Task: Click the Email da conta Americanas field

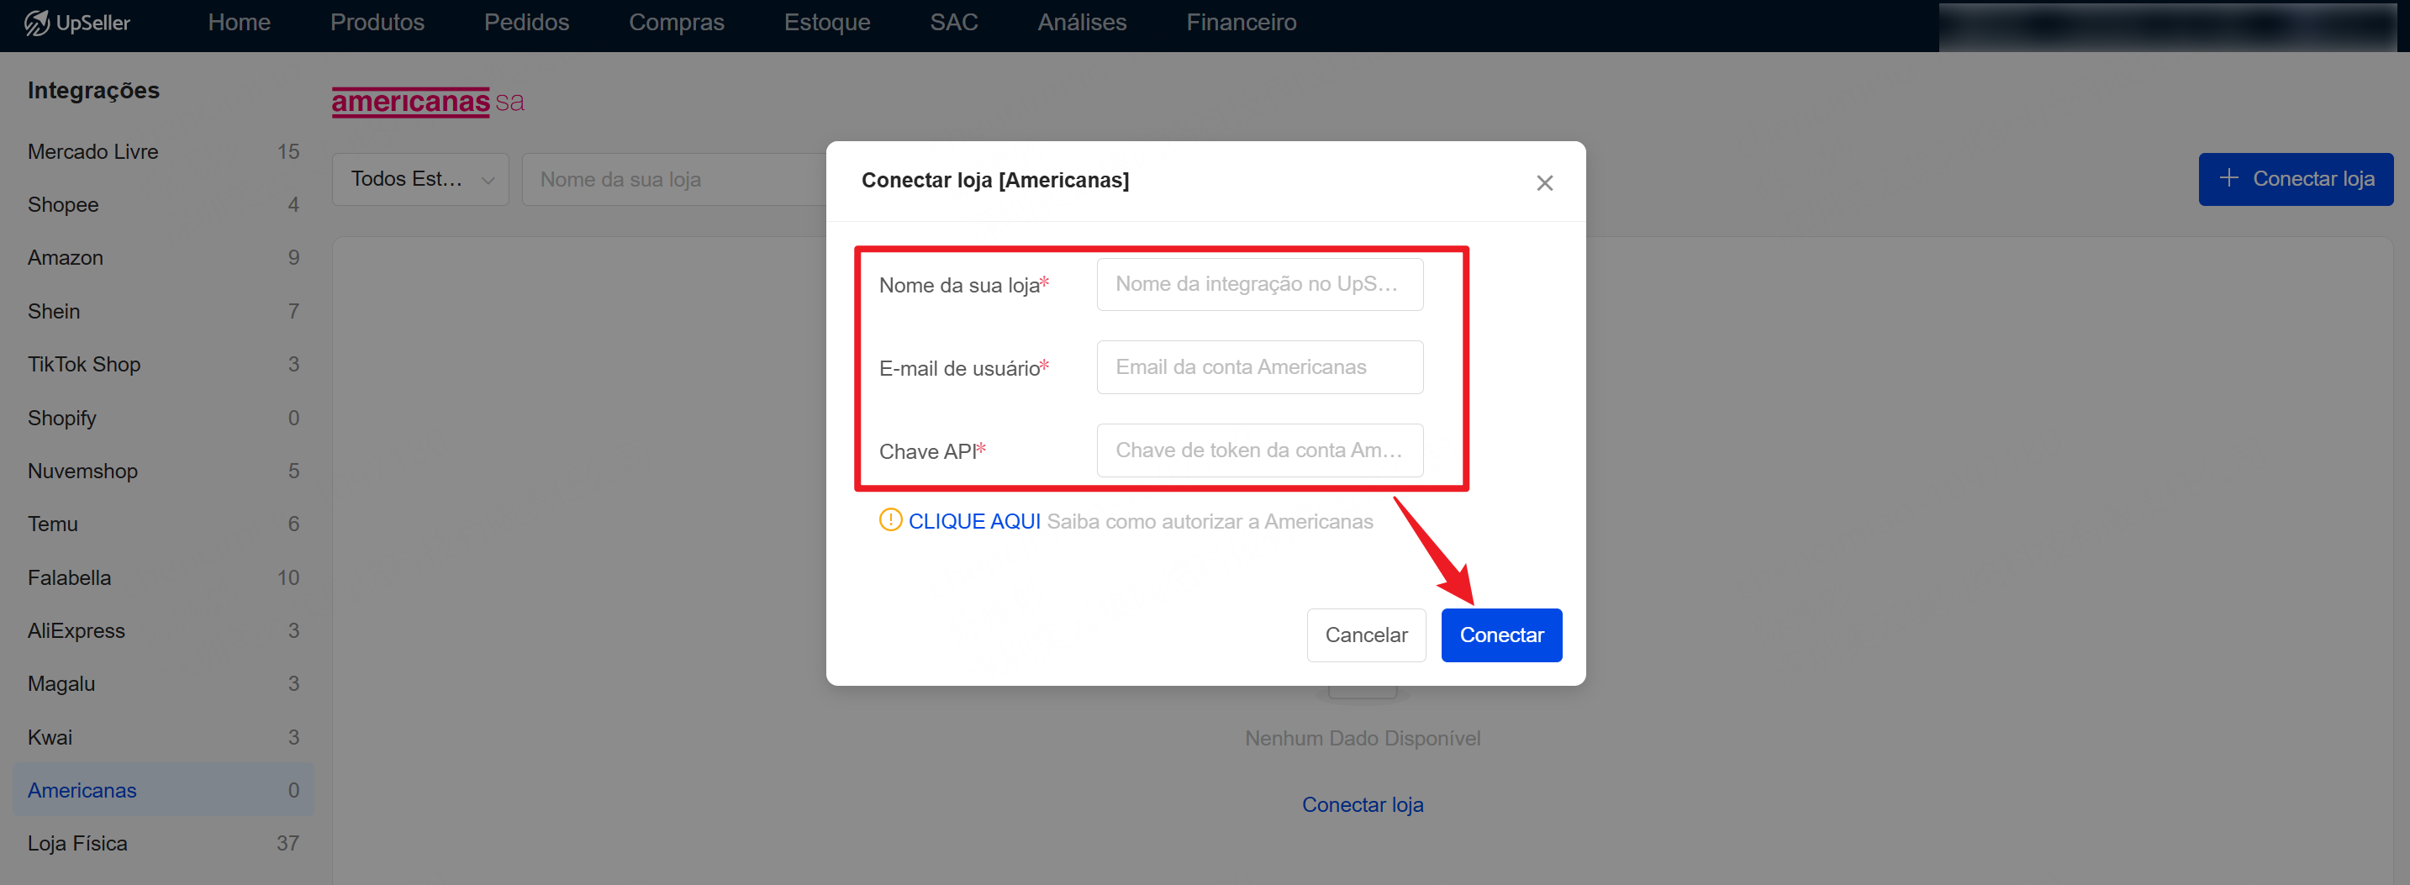Action: click(x=1259, y=367)
